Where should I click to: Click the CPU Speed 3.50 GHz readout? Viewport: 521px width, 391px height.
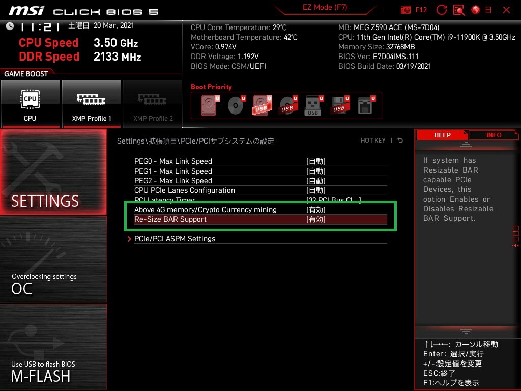pyautogui.click(x=78, y=43)
